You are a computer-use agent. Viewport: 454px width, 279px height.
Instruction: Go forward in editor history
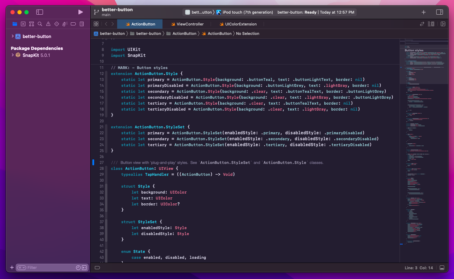click(112, 24)
